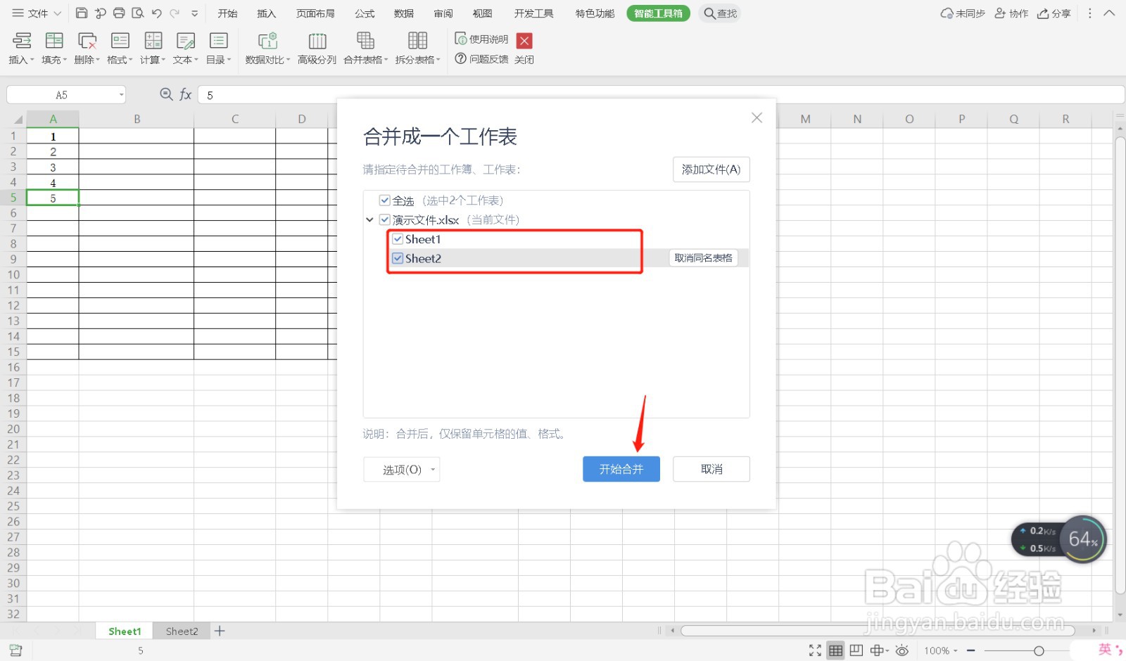Switch to full screen view in status bar
Screen dimensions: 1126x661
[x=815, y=650]
